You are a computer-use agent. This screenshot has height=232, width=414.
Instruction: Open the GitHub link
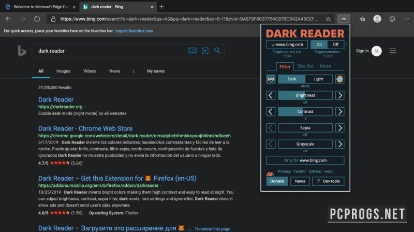[315, 171]
